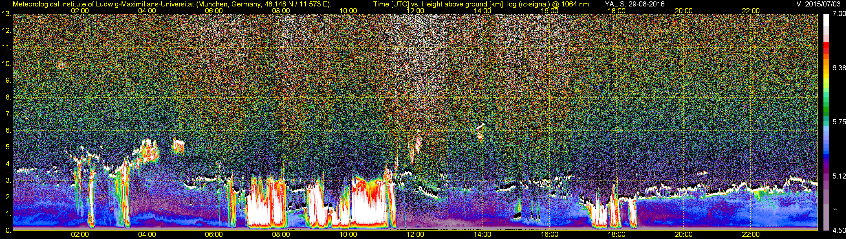Click the 12:00 time marker on the top axis
The height and width of the screenshot is (239, 846).
coord(415,11)
